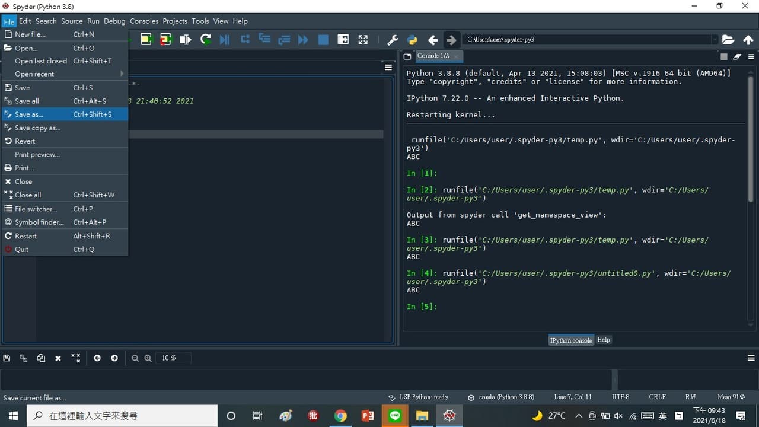Show the previous plot arrow icon
The width and height of the screenshot is (759, 427).
tap(97, 358)
